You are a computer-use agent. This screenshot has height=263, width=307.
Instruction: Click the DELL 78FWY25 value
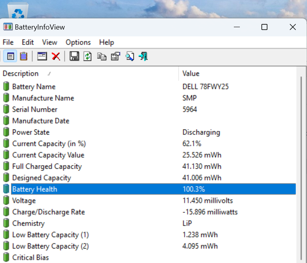[205, 86]
